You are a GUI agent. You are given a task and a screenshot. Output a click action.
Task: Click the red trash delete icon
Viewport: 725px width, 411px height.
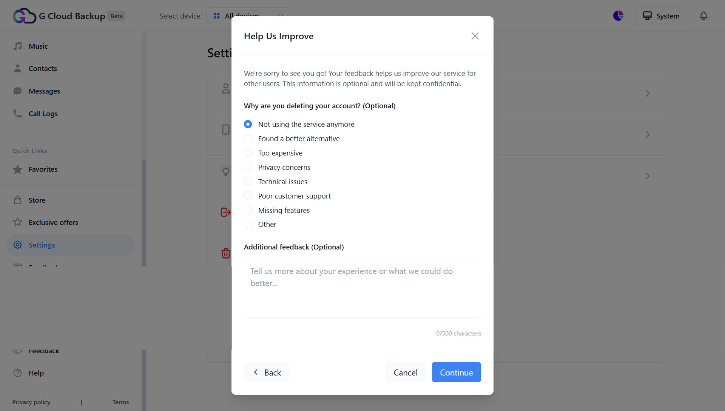(226, 253)
